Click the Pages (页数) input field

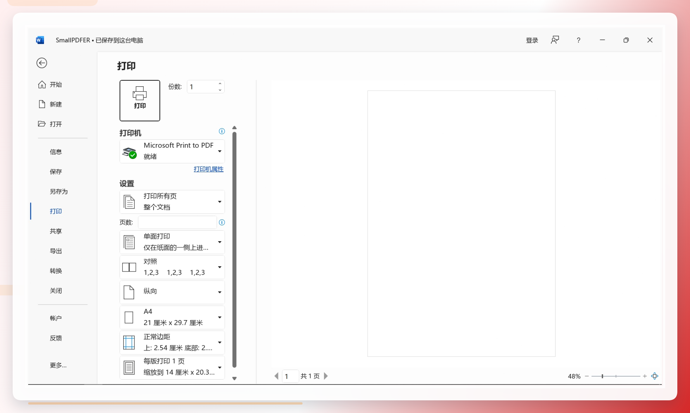[x=177, y=222]
